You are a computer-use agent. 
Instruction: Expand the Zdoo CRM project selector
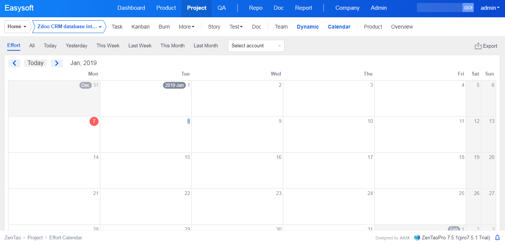click(x=69, y=27)
